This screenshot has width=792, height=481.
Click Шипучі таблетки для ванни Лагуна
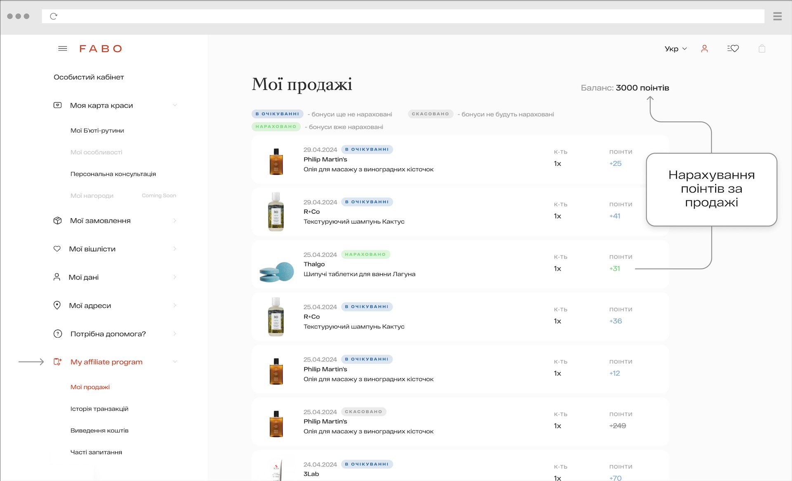click(x=359, y=274)
